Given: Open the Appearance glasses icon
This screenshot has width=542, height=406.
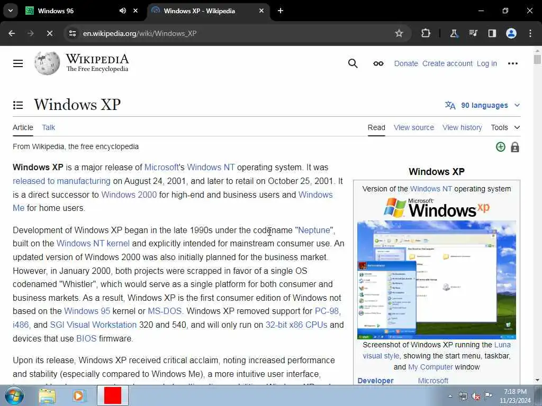Looking at the screenshot, I should [378, 63].
